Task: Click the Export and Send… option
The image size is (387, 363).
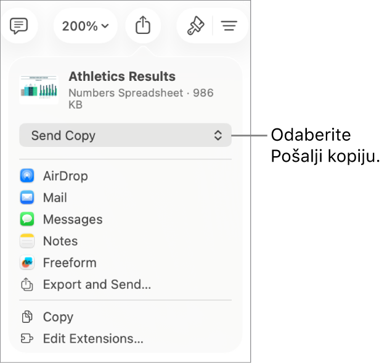Action: tap(125, 285)
